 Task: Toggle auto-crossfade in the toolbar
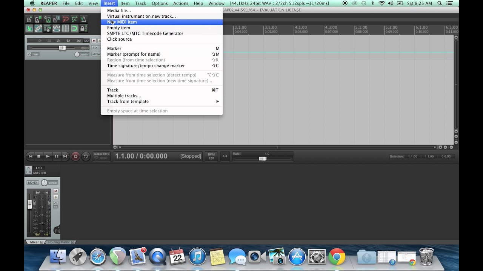[29, 29]
